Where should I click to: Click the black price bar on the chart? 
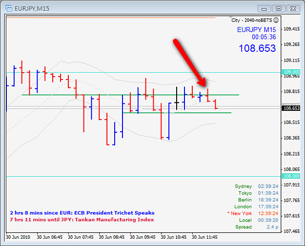[177, 98]
